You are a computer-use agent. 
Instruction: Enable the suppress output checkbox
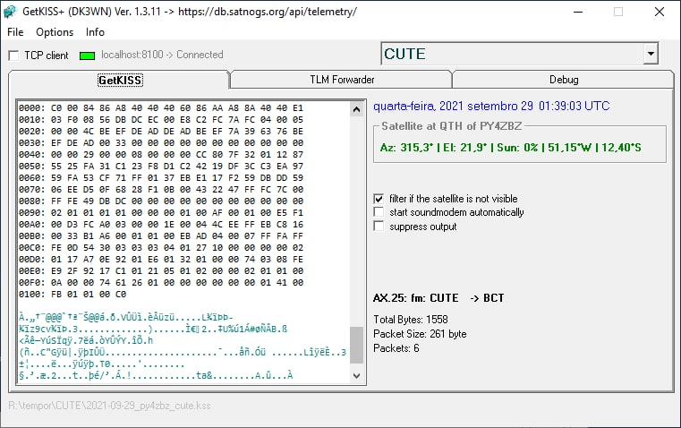pyautogui.click(x=379, y=227)
